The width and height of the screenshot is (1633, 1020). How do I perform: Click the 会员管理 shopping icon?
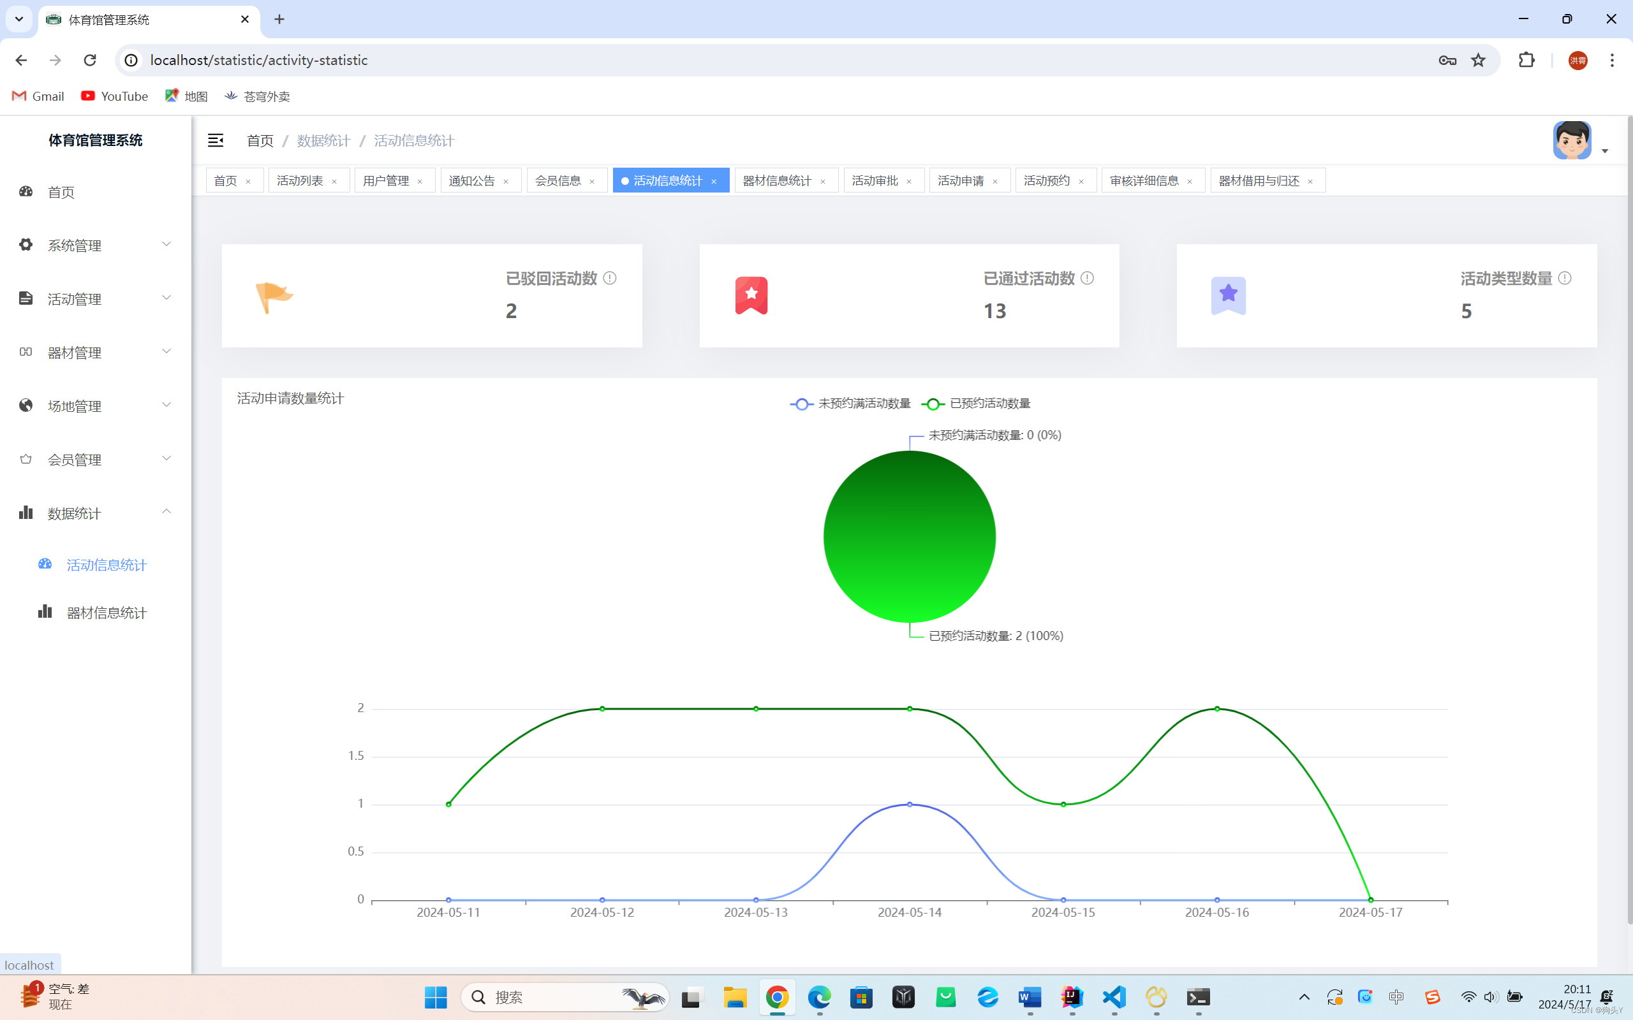tap(26, 460)
